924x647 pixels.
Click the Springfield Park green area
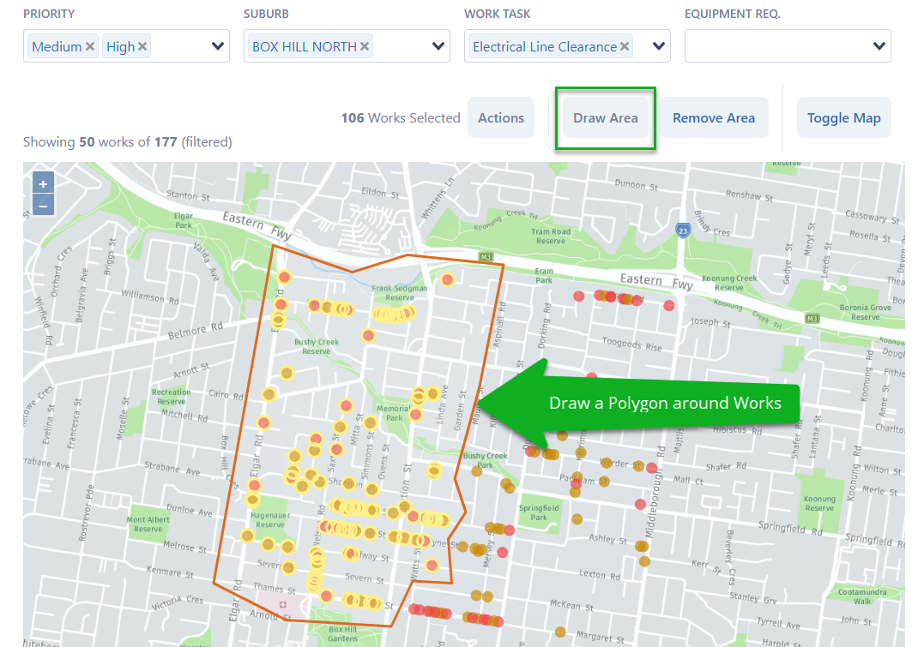tap(539, 509)
